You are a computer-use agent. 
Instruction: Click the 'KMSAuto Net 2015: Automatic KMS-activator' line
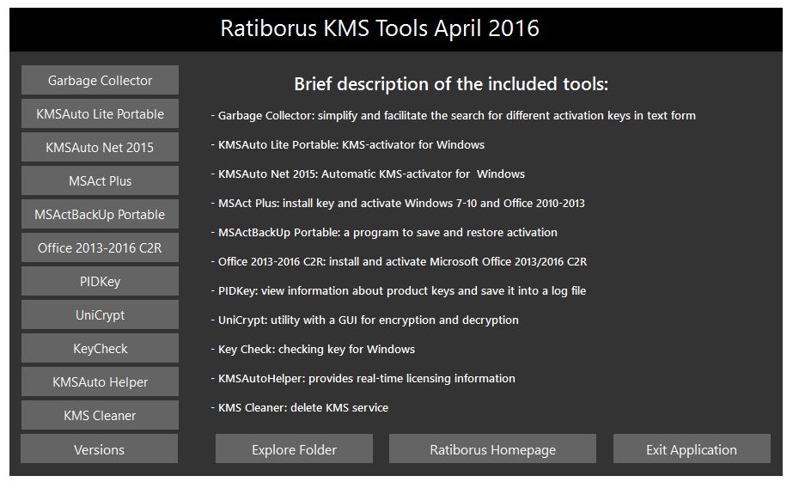pyautogui.click(x=368, y=174)
